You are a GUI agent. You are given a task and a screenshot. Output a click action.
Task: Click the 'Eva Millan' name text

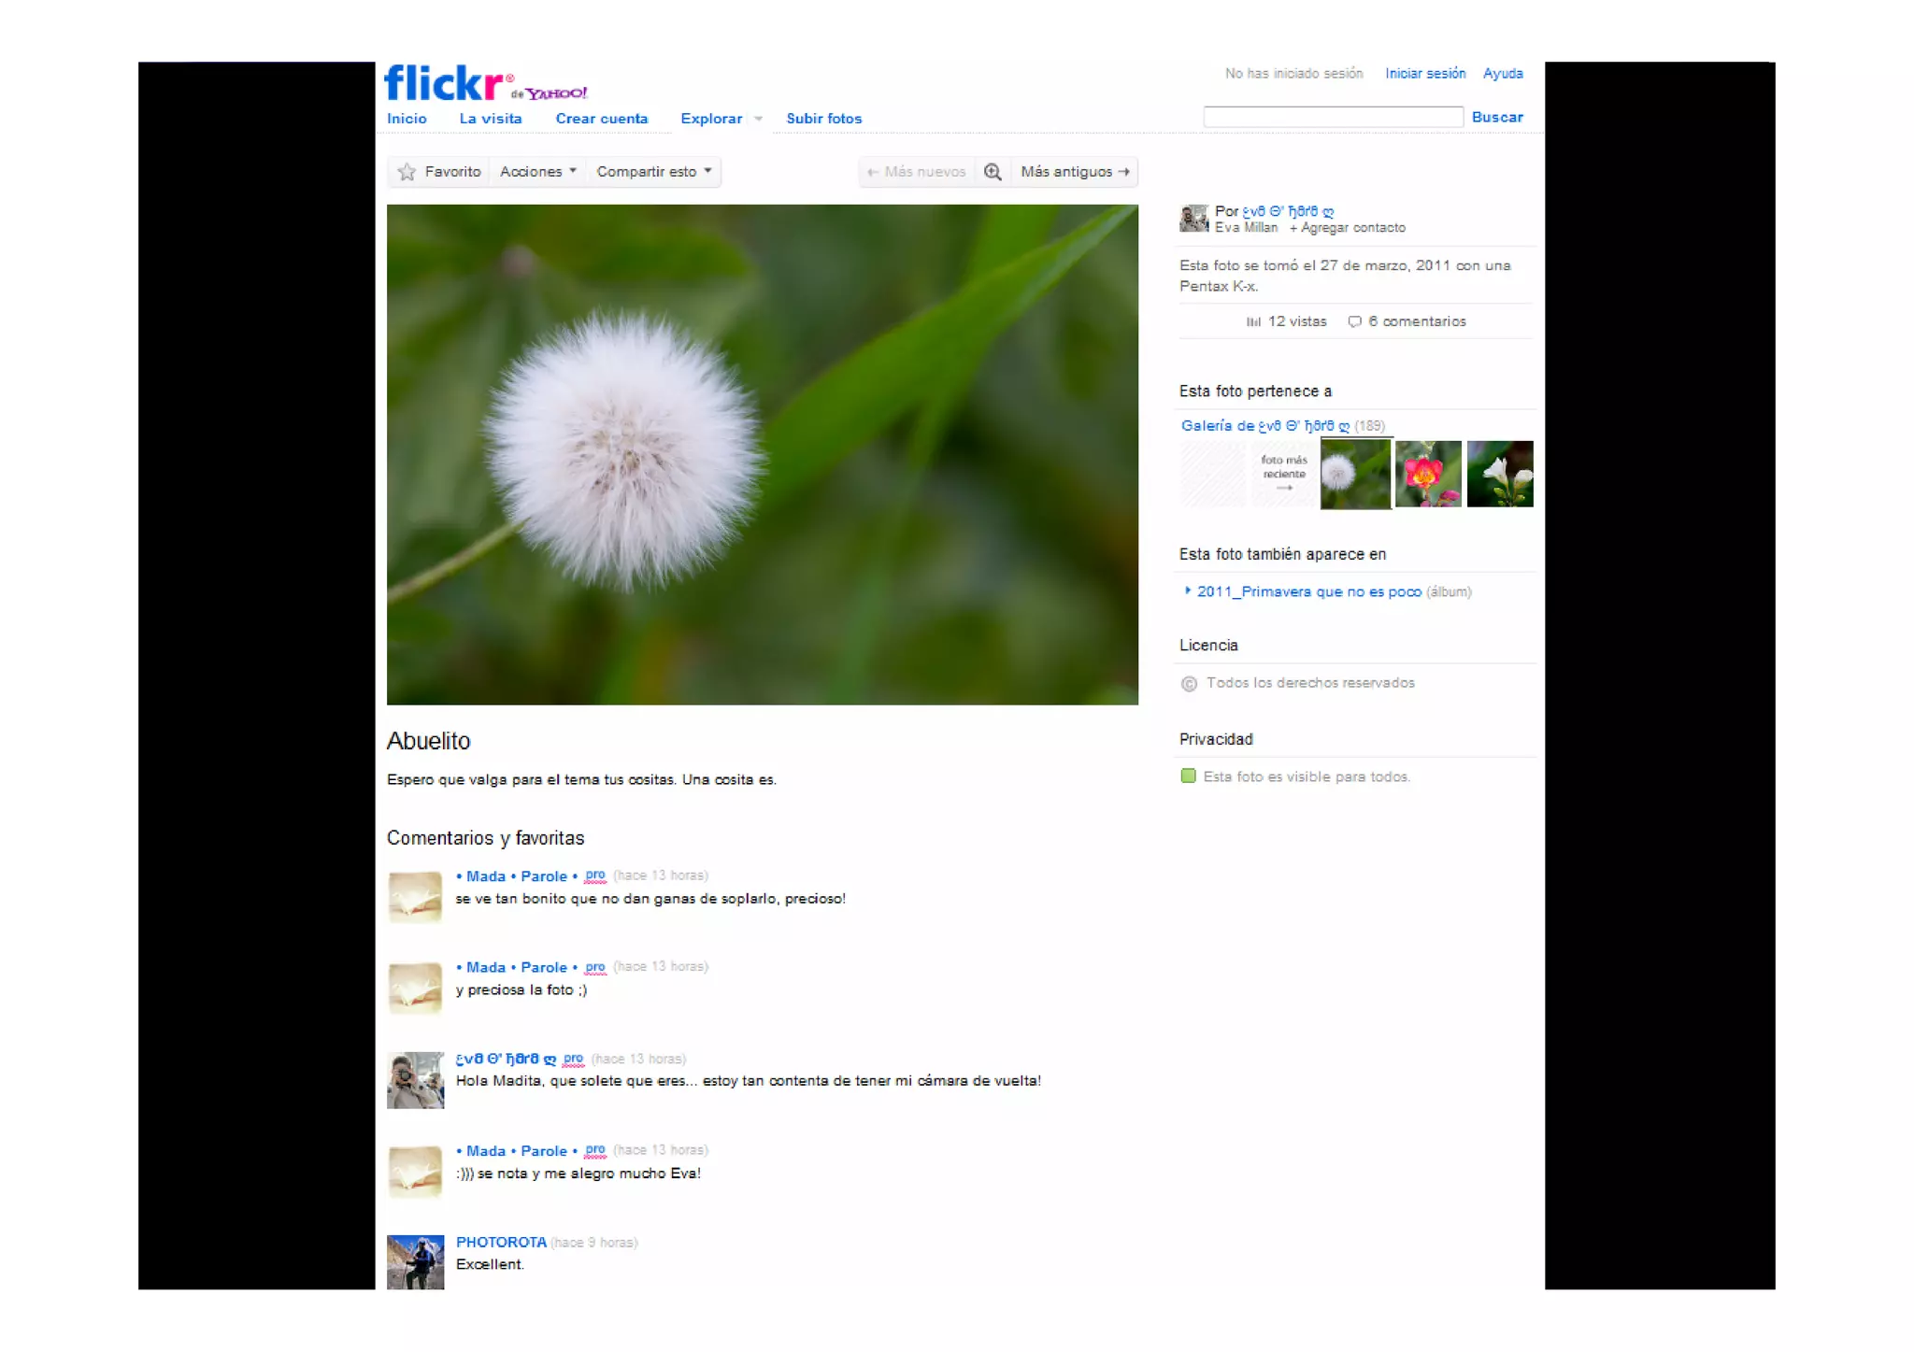point(1246,228)
